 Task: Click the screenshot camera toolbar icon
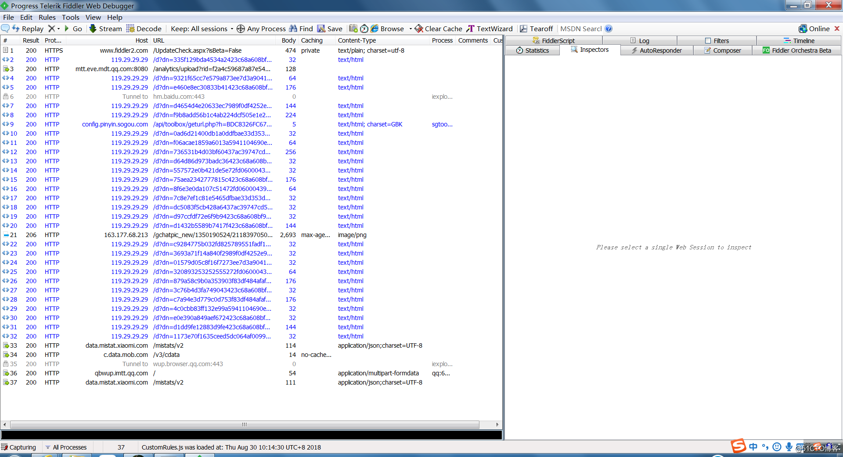353,29
